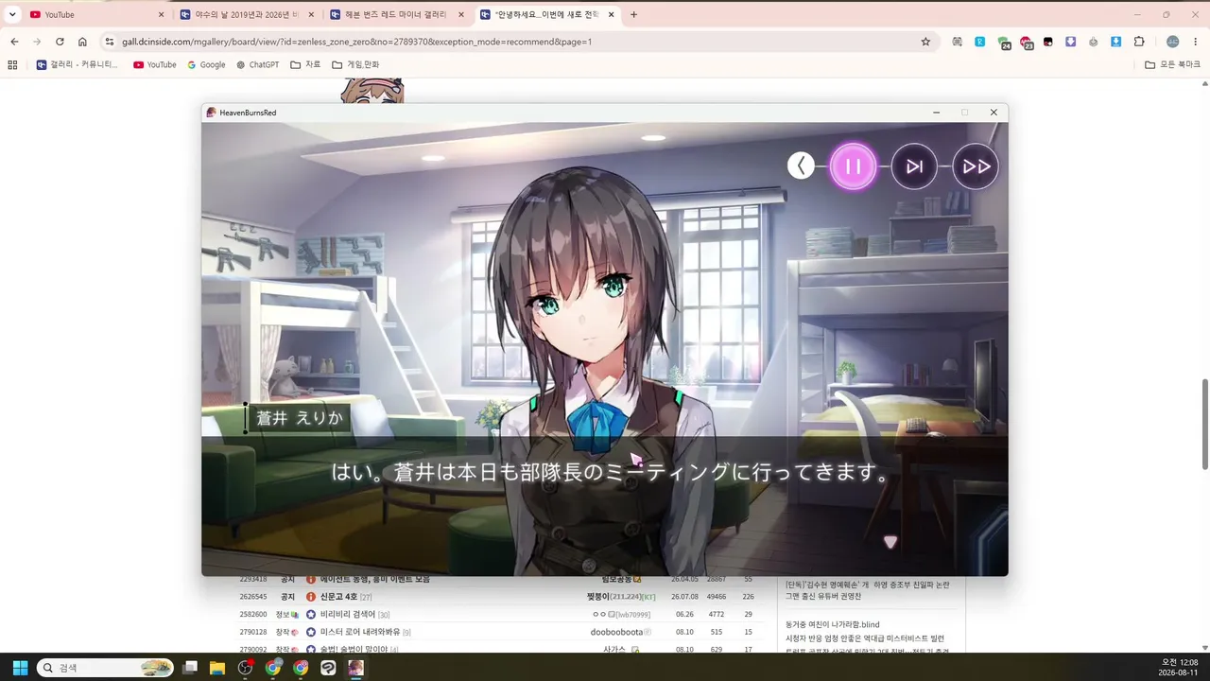This screenshot has height=681, width=1210.
Task: Activate fast-forward in the HeavenBurnsRed game
Action: (976, 166)
